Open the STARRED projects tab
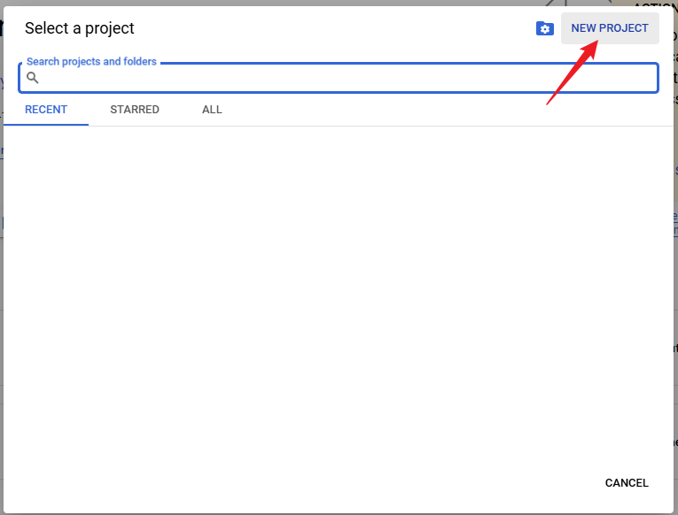 (135, 110)
